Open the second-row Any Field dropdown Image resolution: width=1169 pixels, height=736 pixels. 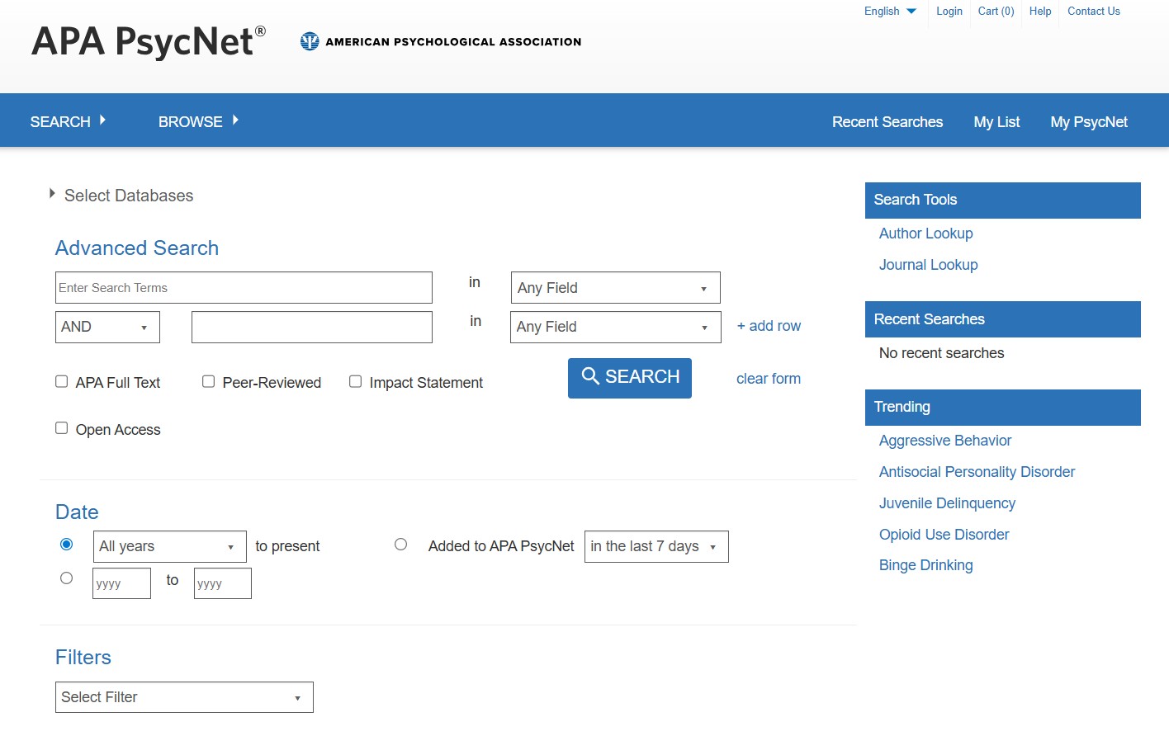pyautogui.click(x=616, y=327)
